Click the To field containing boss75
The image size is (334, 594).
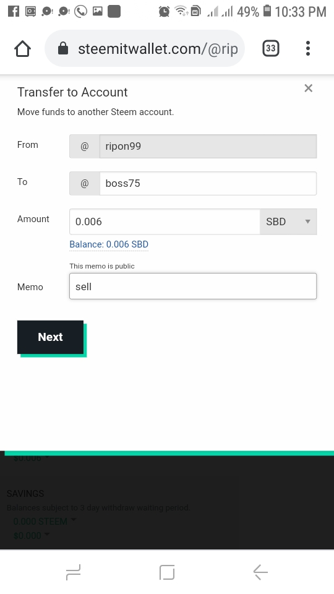208,183
